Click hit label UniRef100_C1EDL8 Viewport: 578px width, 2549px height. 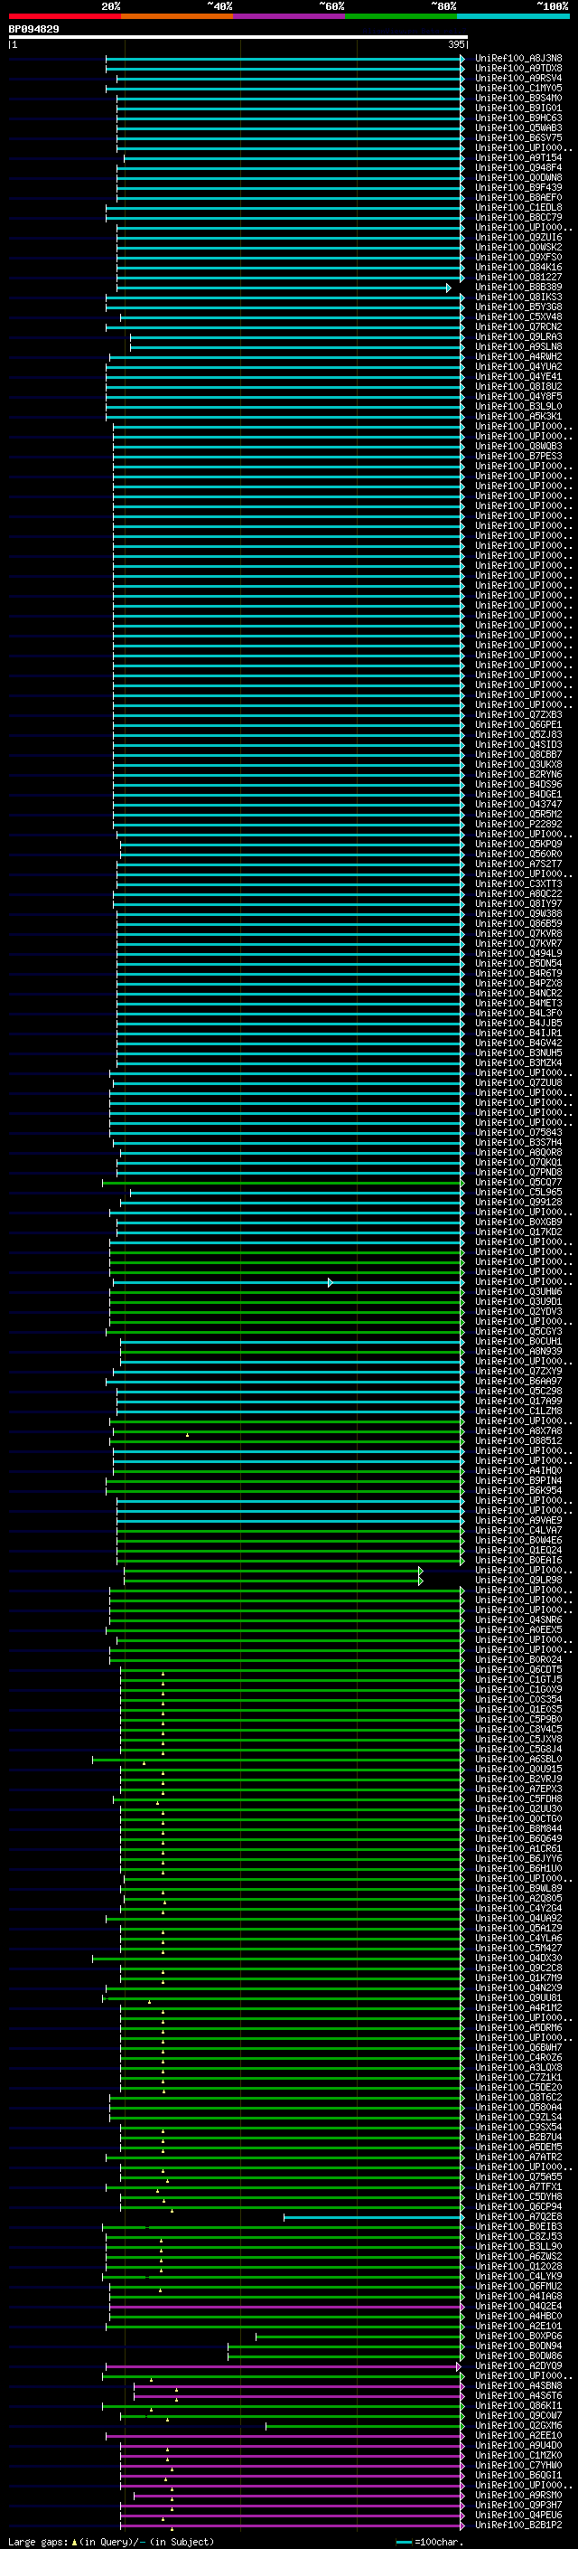tap(518, 208)
